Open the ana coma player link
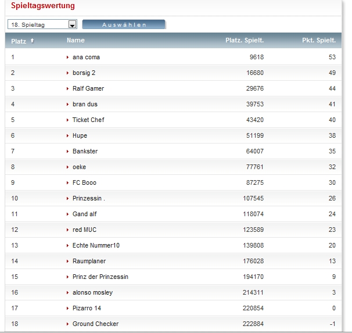The image size is (352, 333). (86, 57)
